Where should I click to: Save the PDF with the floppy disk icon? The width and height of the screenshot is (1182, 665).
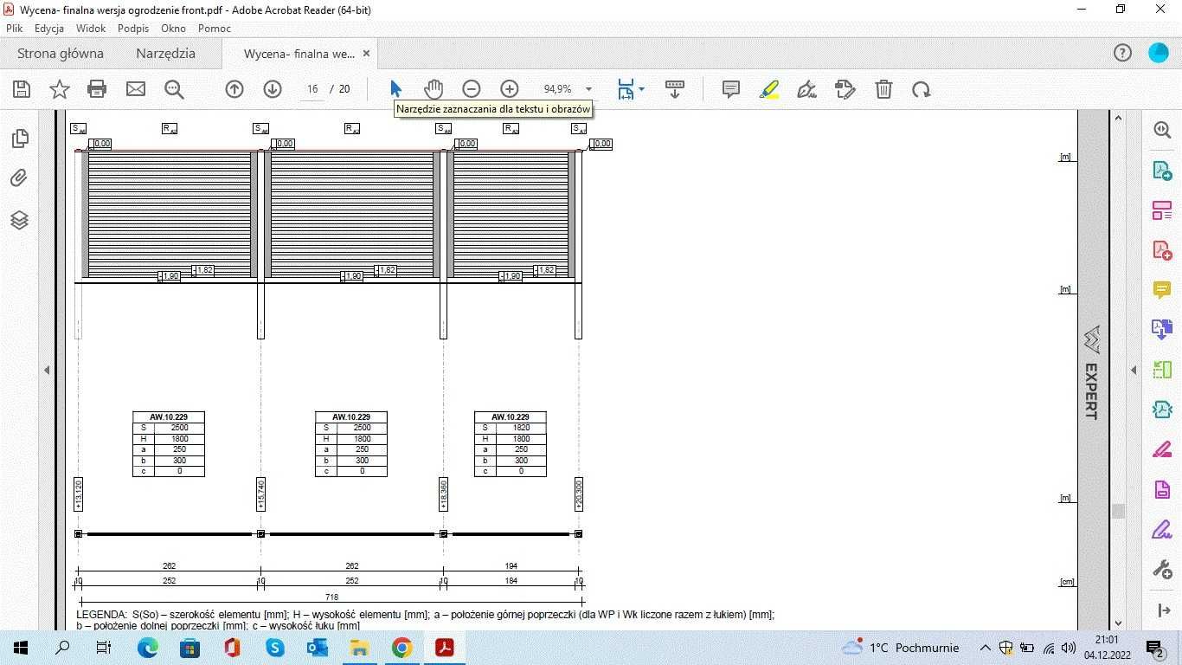(22, 89)
